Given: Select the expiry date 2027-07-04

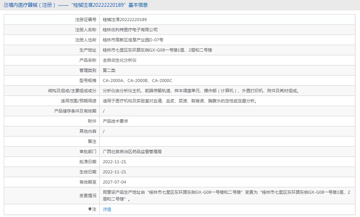Looking at the screenshot, I should point(114,182).
